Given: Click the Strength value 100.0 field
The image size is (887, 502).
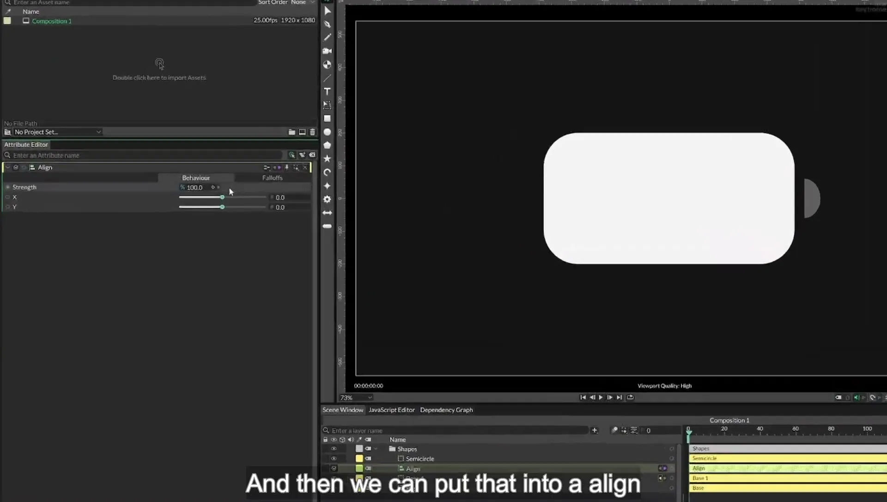Looking at the screenshot, I should point(194,187).
